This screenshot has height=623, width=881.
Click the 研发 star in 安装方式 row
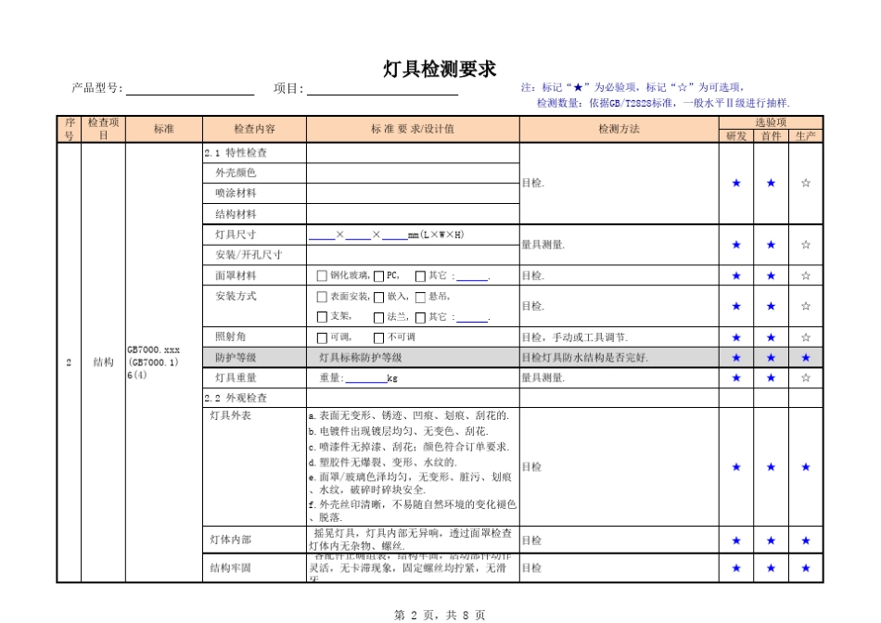point(736,306)
